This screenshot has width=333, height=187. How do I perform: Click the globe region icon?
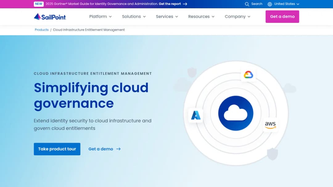tap(270, 4)
